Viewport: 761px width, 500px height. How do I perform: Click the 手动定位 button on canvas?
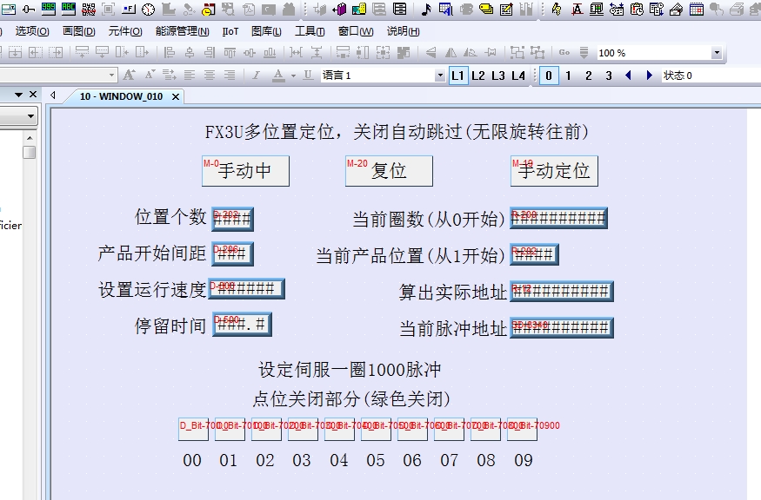(554, 171)
